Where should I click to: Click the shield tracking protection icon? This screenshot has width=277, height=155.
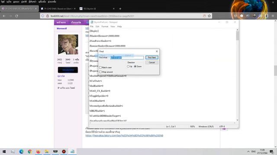click(43, 16)
